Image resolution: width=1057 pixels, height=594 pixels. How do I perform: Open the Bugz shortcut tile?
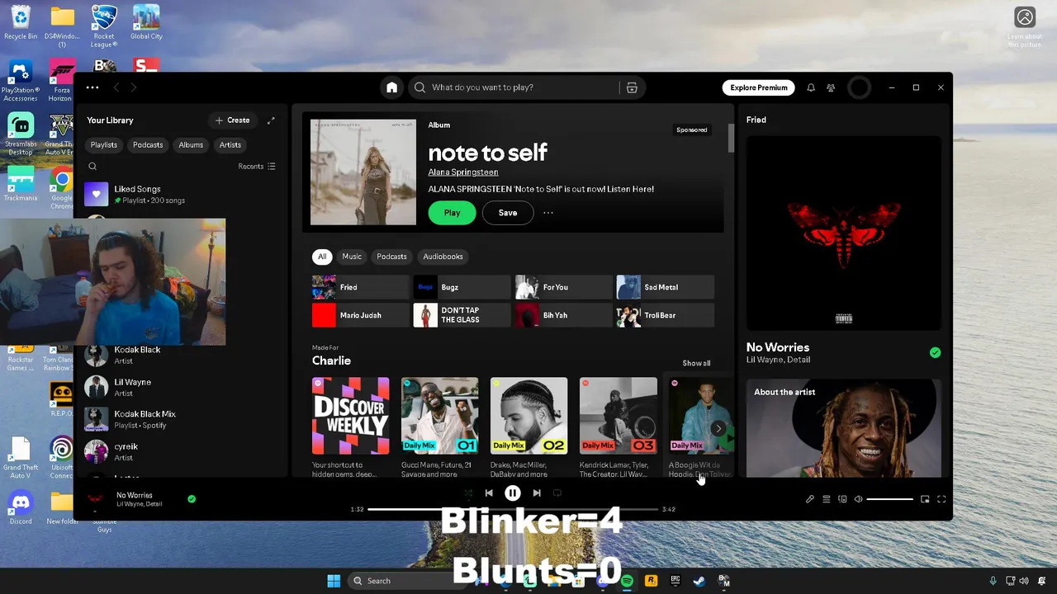click(462, 287)
